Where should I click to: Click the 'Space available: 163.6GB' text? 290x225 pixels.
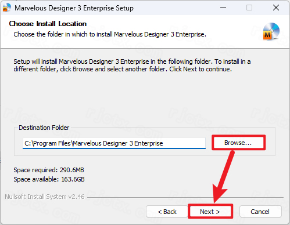click(x=49, y=179)
